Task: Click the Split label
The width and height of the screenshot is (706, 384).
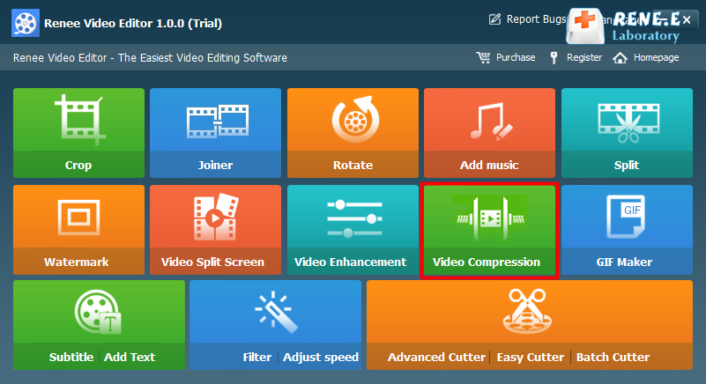Action: point(627,166)
